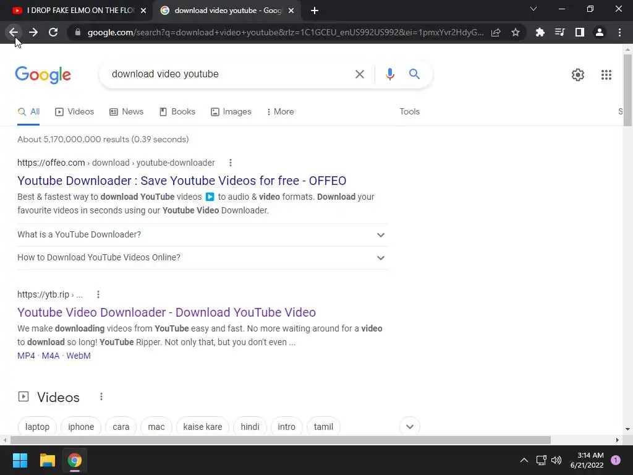Click the browser address bar URL
633x475 pixels.
285,32
